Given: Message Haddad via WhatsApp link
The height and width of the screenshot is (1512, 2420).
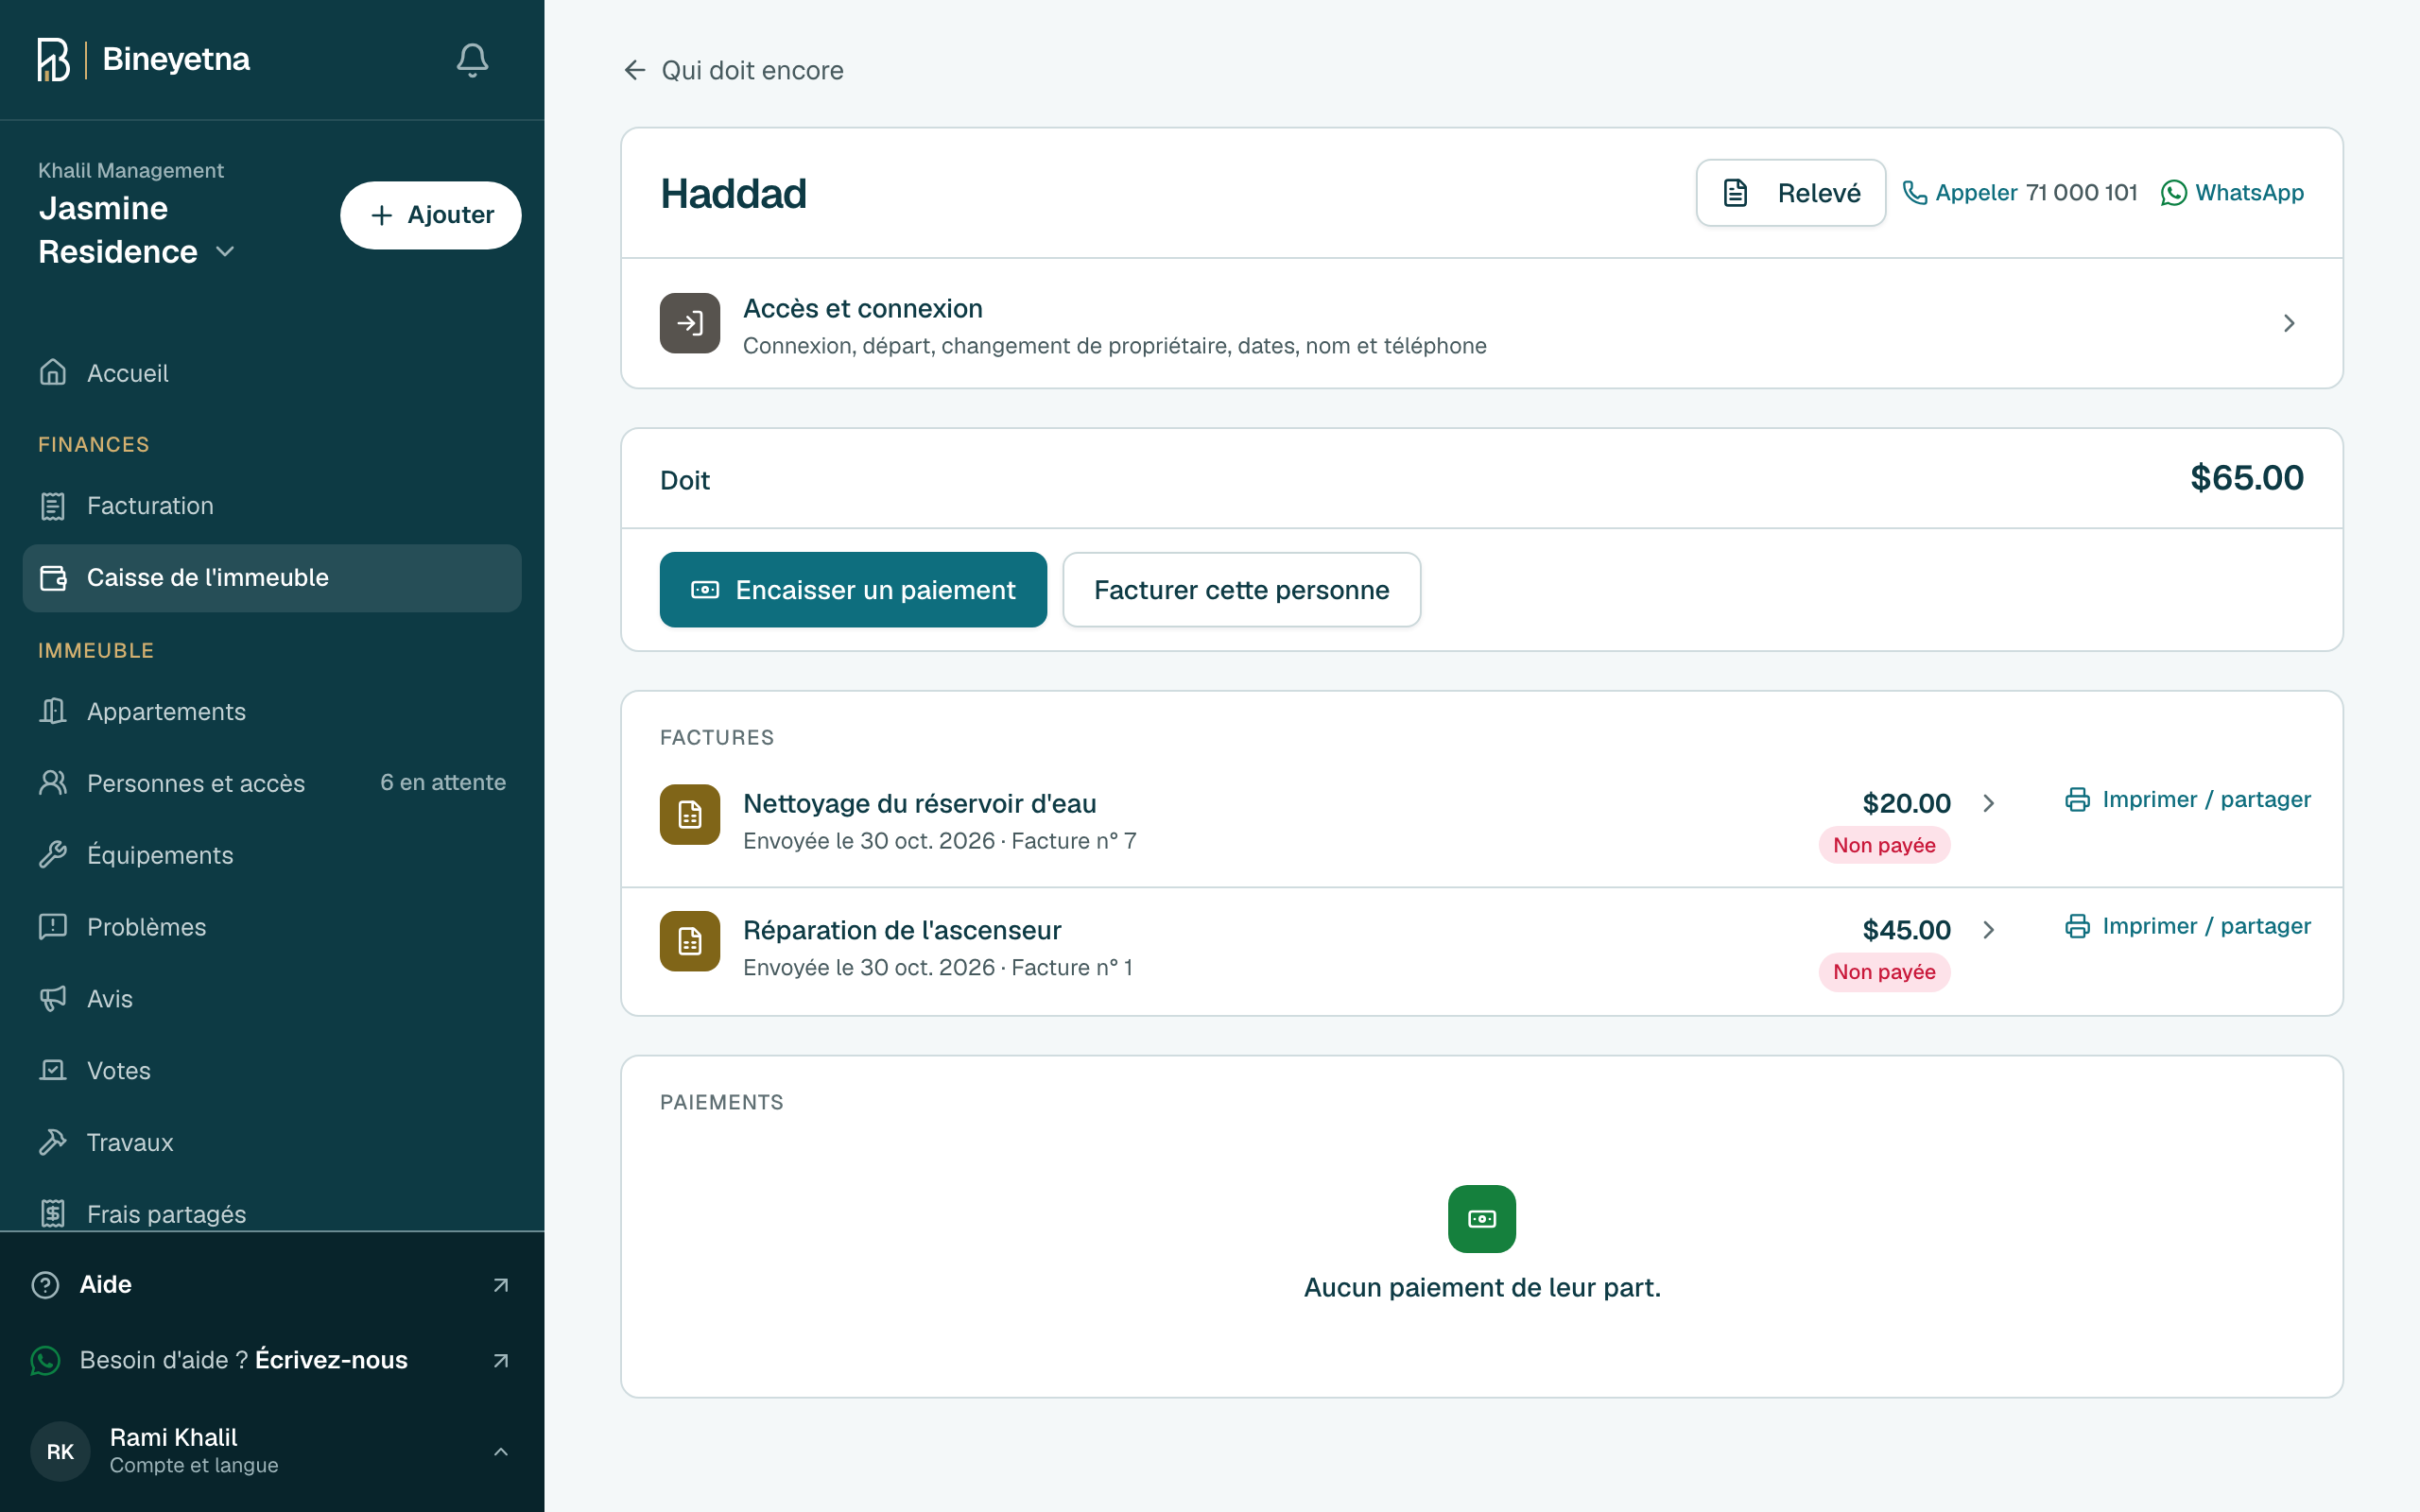Looking at the screenshot, I should [x=2232, y=193].
